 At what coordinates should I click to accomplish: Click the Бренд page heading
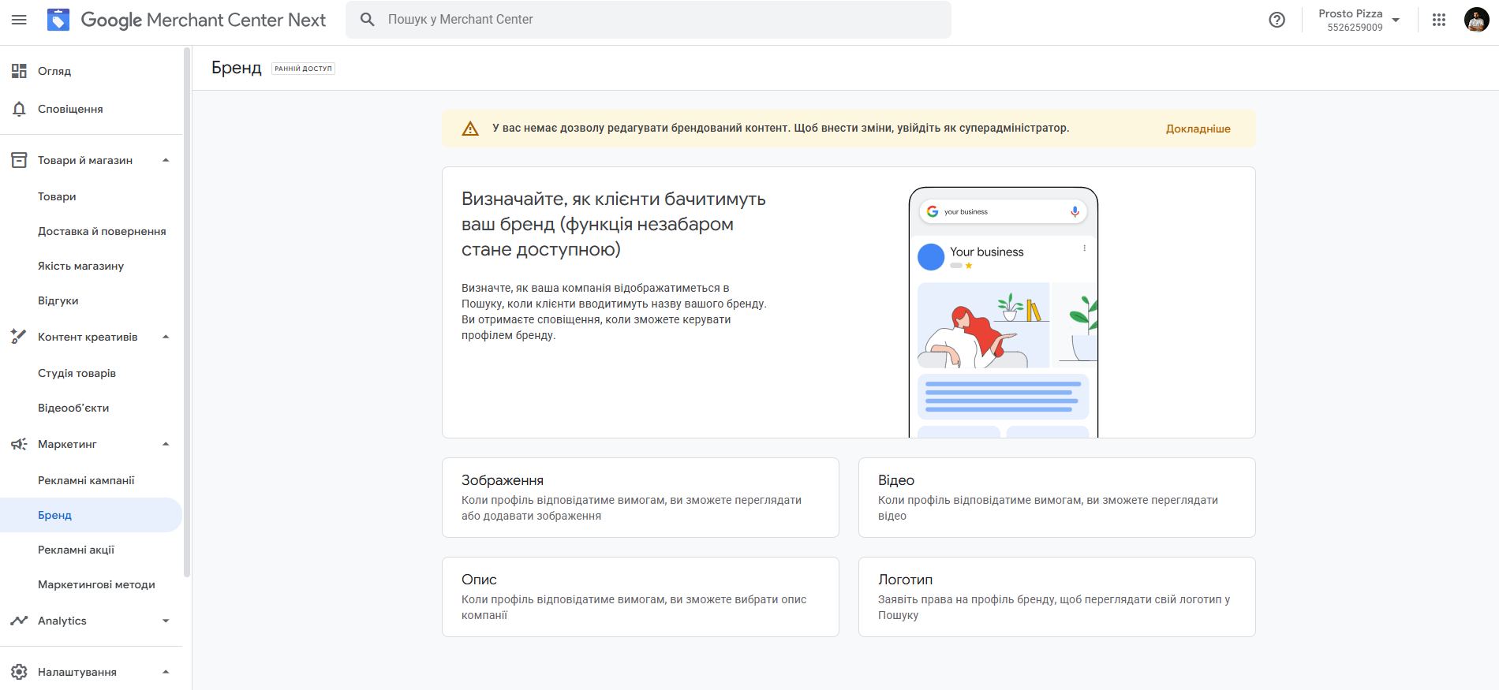[237, 68]
